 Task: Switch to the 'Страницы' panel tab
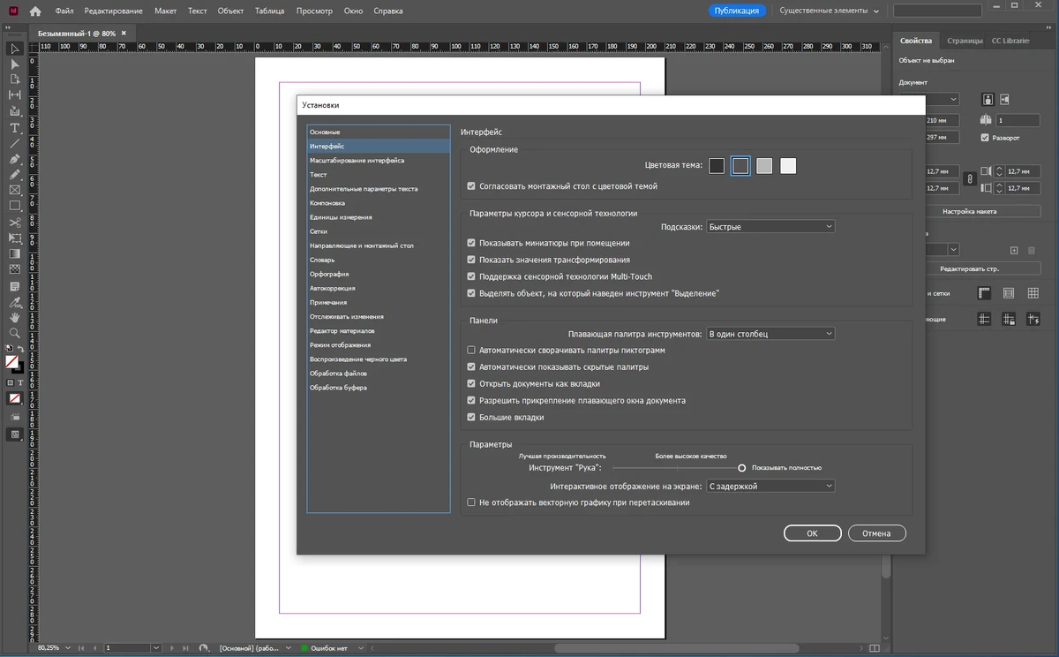(x=965, y=41)
